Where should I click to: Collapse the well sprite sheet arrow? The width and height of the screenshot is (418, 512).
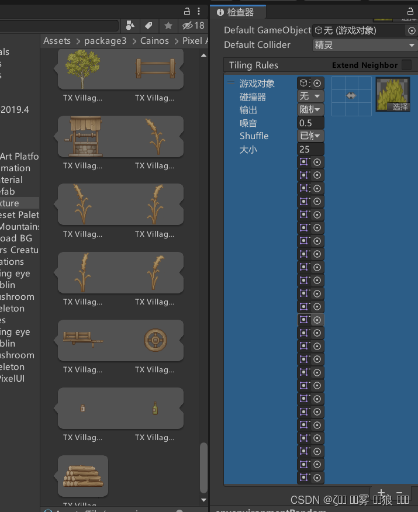[x=56, y=137]
